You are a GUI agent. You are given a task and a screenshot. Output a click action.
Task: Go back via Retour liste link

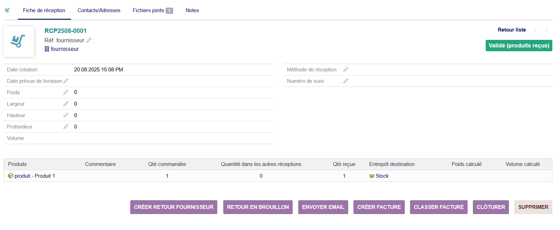512,30
